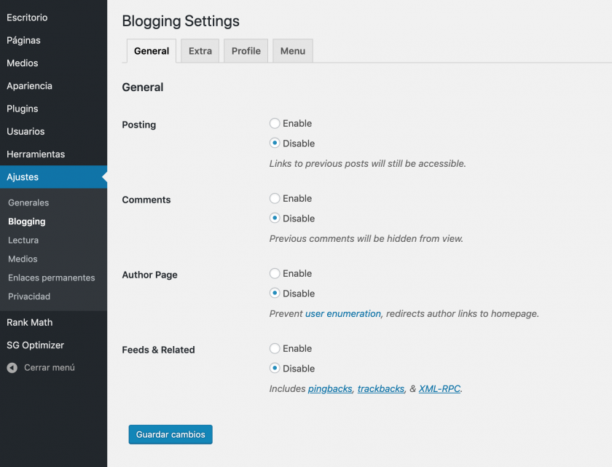Go to Apariencia in the sidebar
This screenshot has width=612, height=467.
30,86
